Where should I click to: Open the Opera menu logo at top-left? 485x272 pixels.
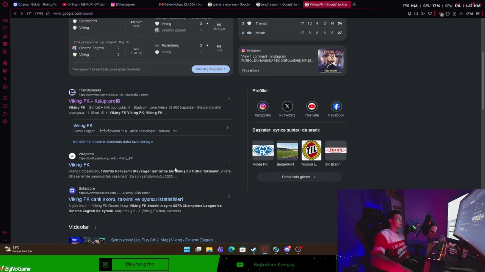click(5, 5)
